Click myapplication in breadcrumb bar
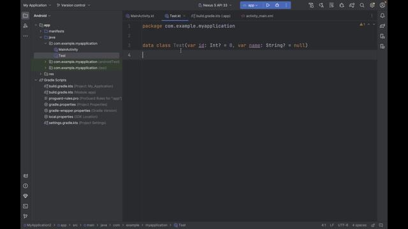408x229 pixels. coord(156,225)
